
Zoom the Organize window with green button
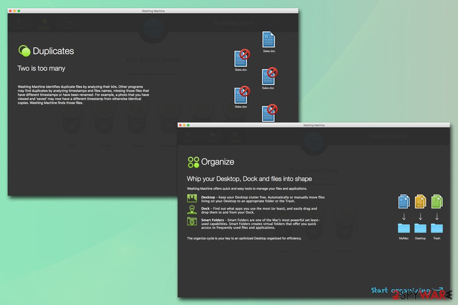pyautogui.click(x=188, y=125)
